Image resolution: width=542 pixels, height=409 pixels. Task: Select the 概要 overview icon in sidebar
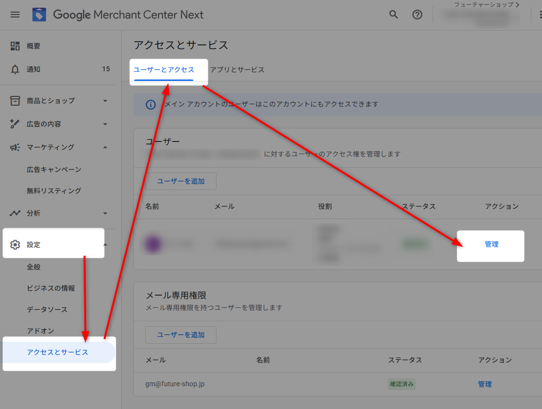[15, 46]
